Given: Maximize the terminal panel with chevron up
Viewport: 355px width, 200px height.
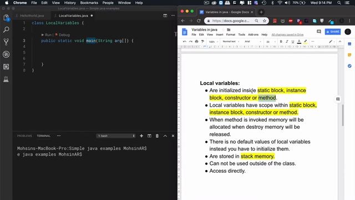Looking at the screenshot, I should 165,136.
